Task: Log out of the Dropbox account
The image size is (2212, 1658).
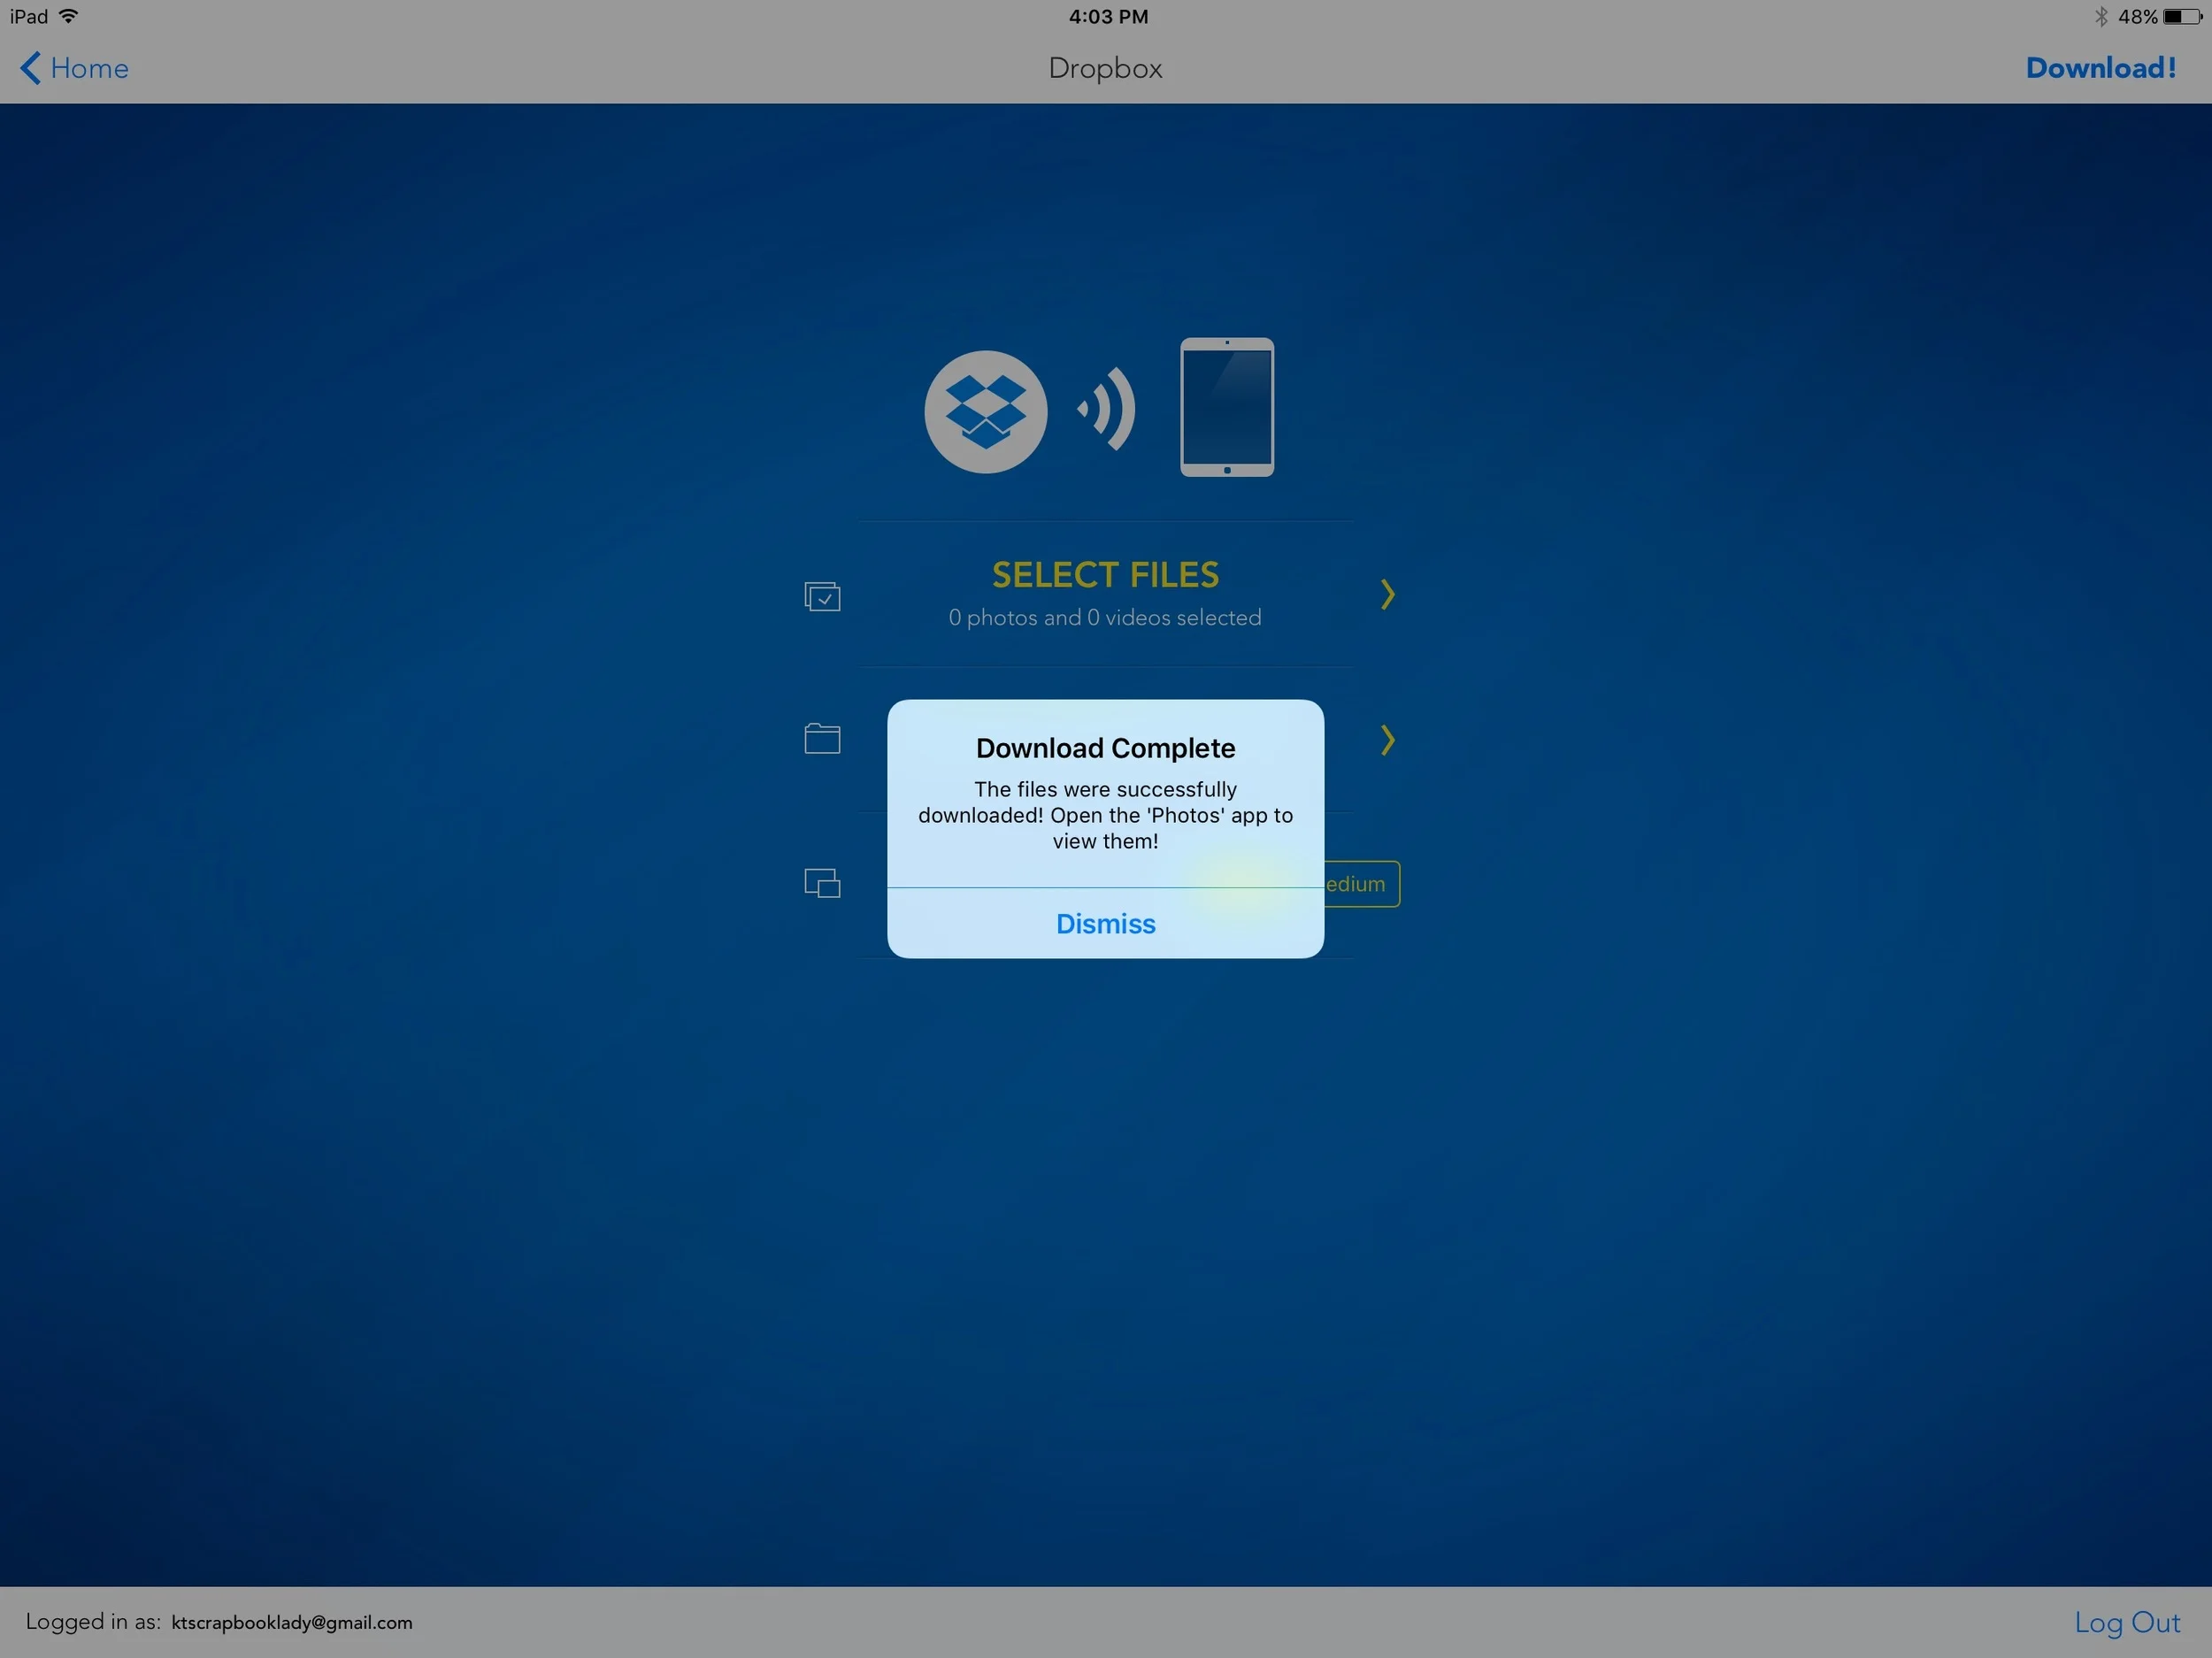Action: tap(2127, 1622)
